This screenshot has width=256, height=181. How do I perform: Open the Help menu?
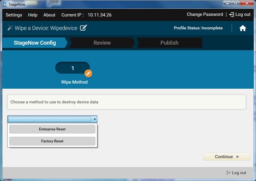pyautogui.click(x=33, y=15)
